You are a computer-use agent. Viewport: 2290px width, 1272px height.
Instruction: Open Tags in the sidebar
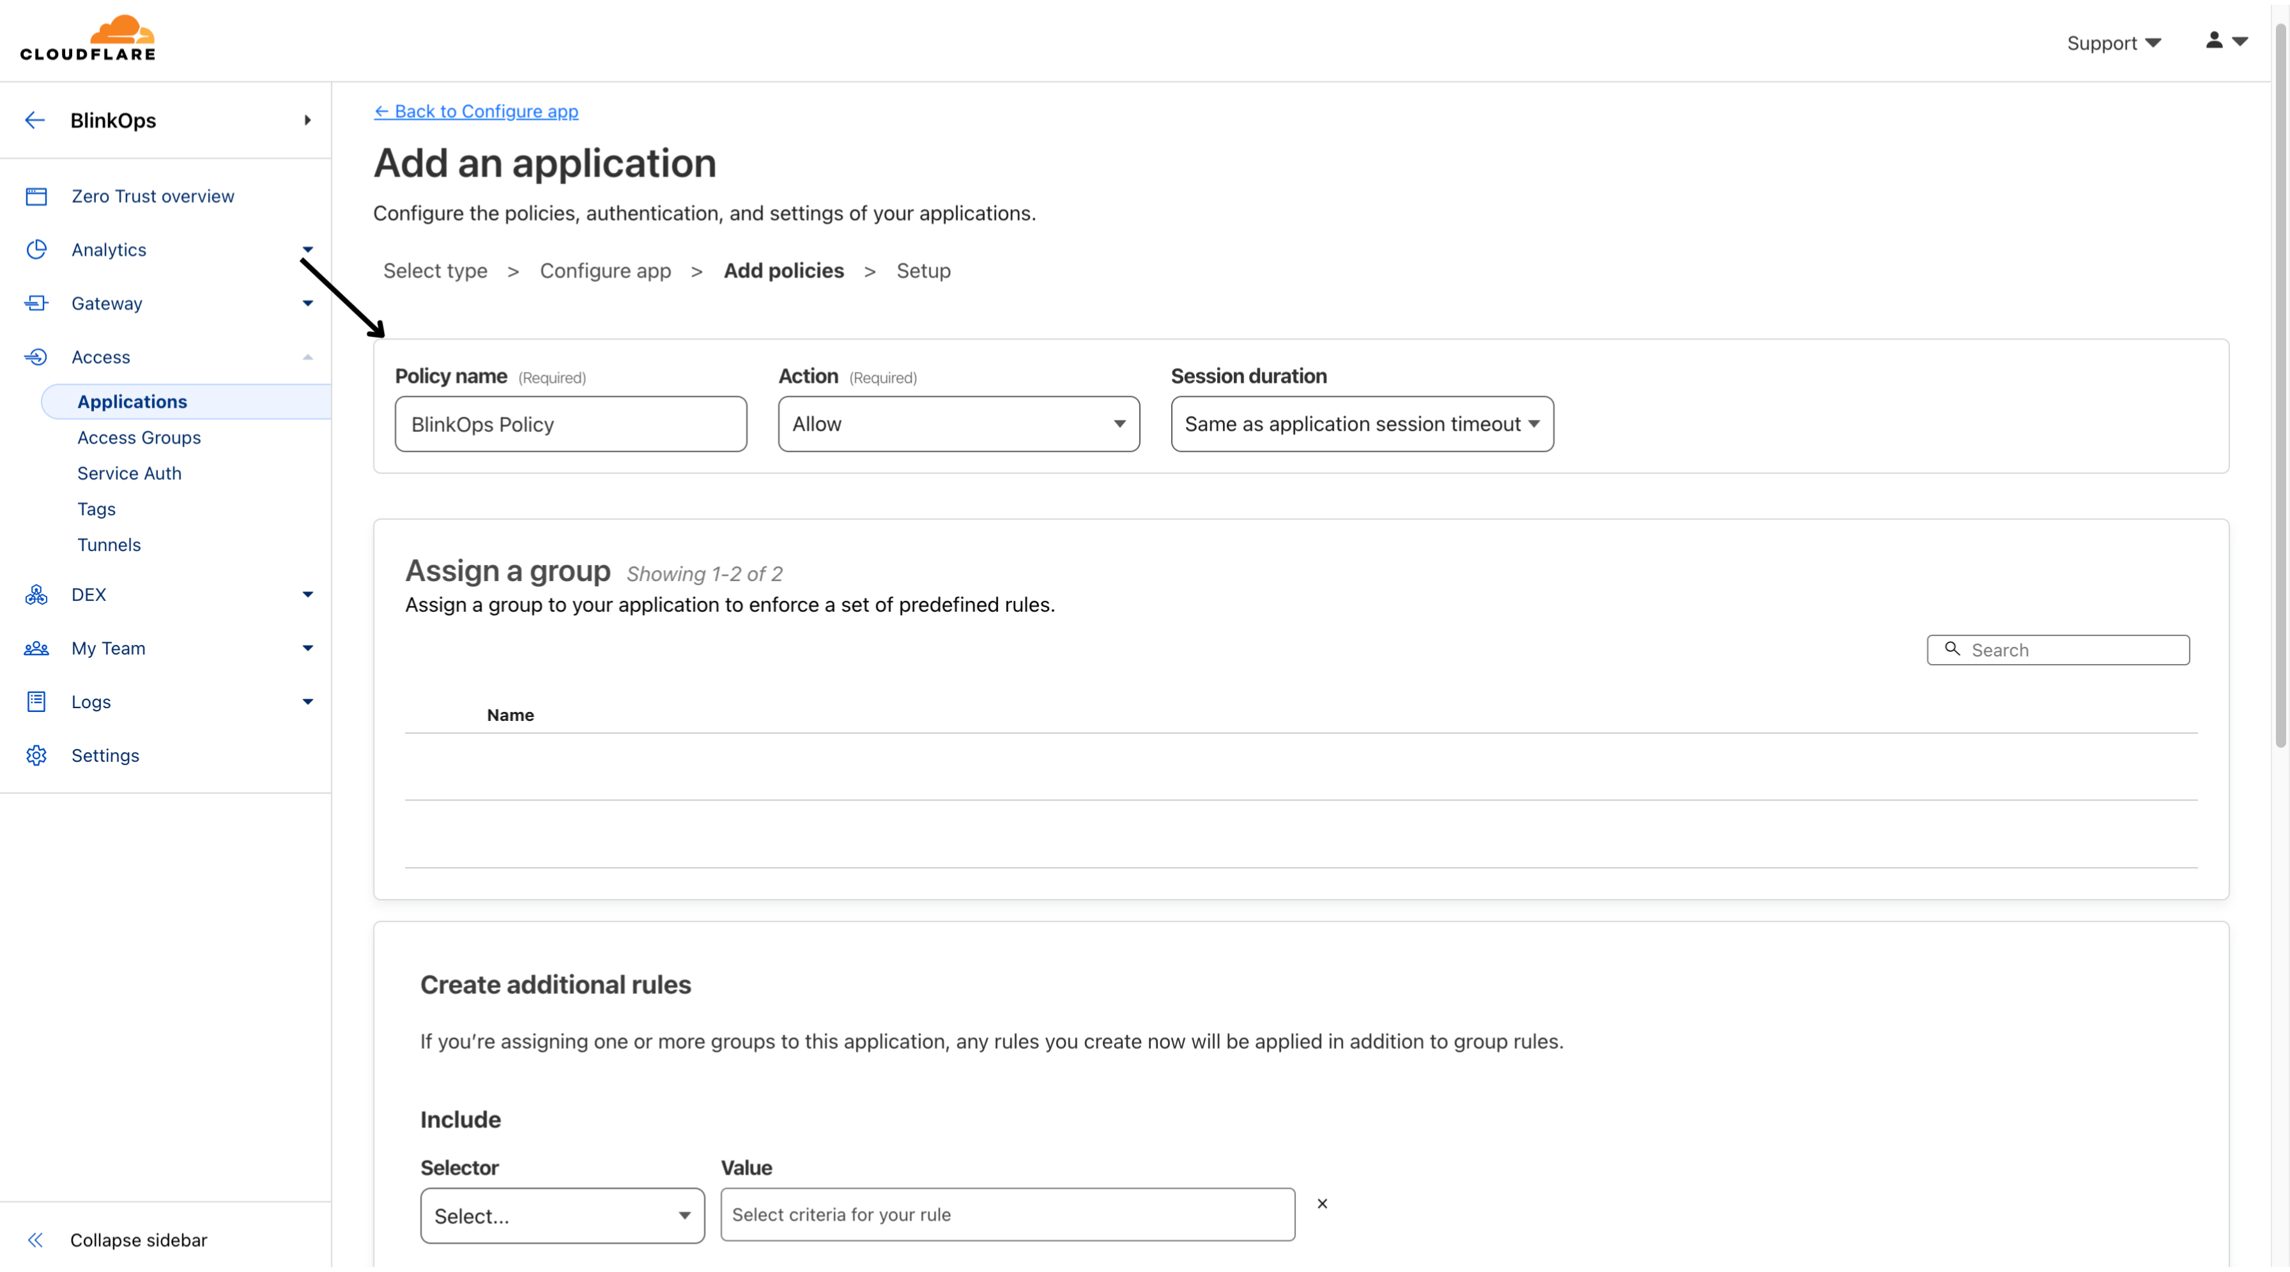(96, 509)
